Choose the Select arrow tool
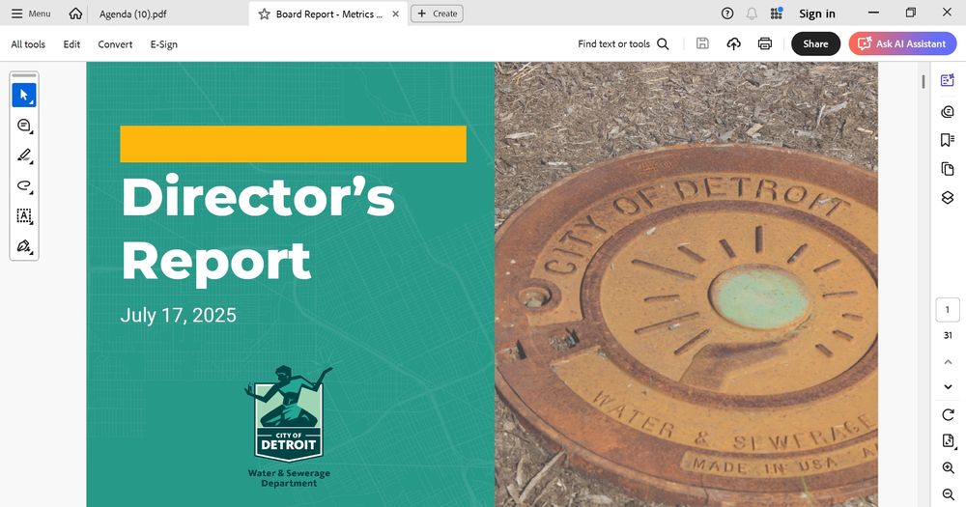The height and width of the screenshot is (507, 966). point(24,95)
